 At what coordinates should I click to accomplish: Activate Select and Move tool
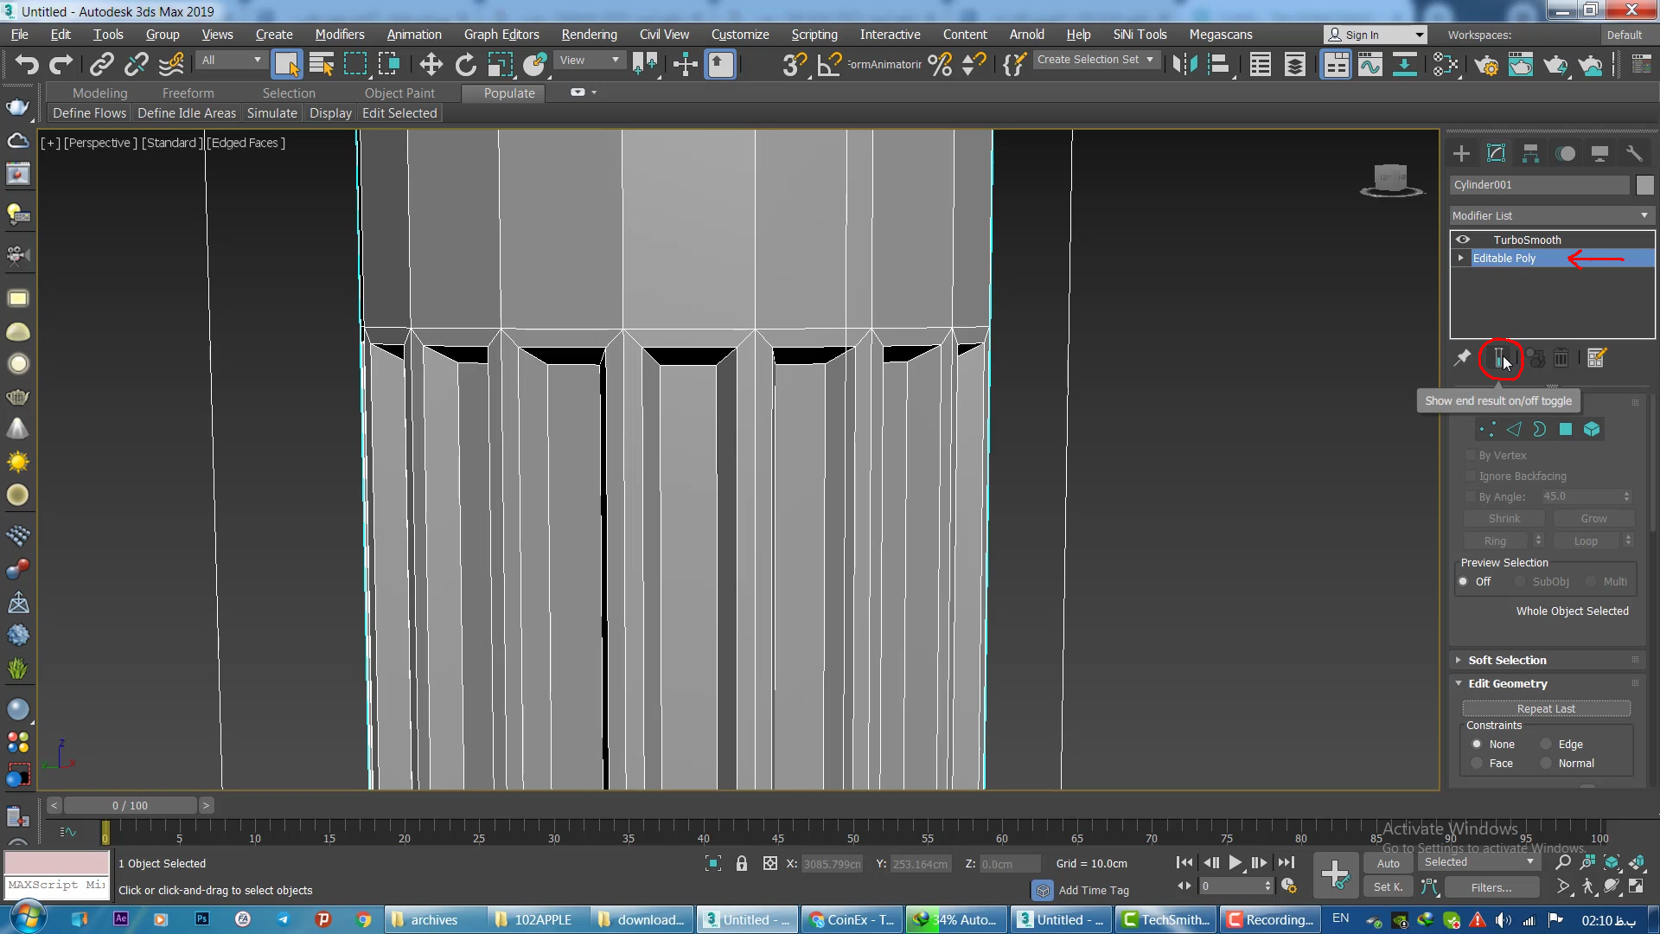click(x=431, y=65)
